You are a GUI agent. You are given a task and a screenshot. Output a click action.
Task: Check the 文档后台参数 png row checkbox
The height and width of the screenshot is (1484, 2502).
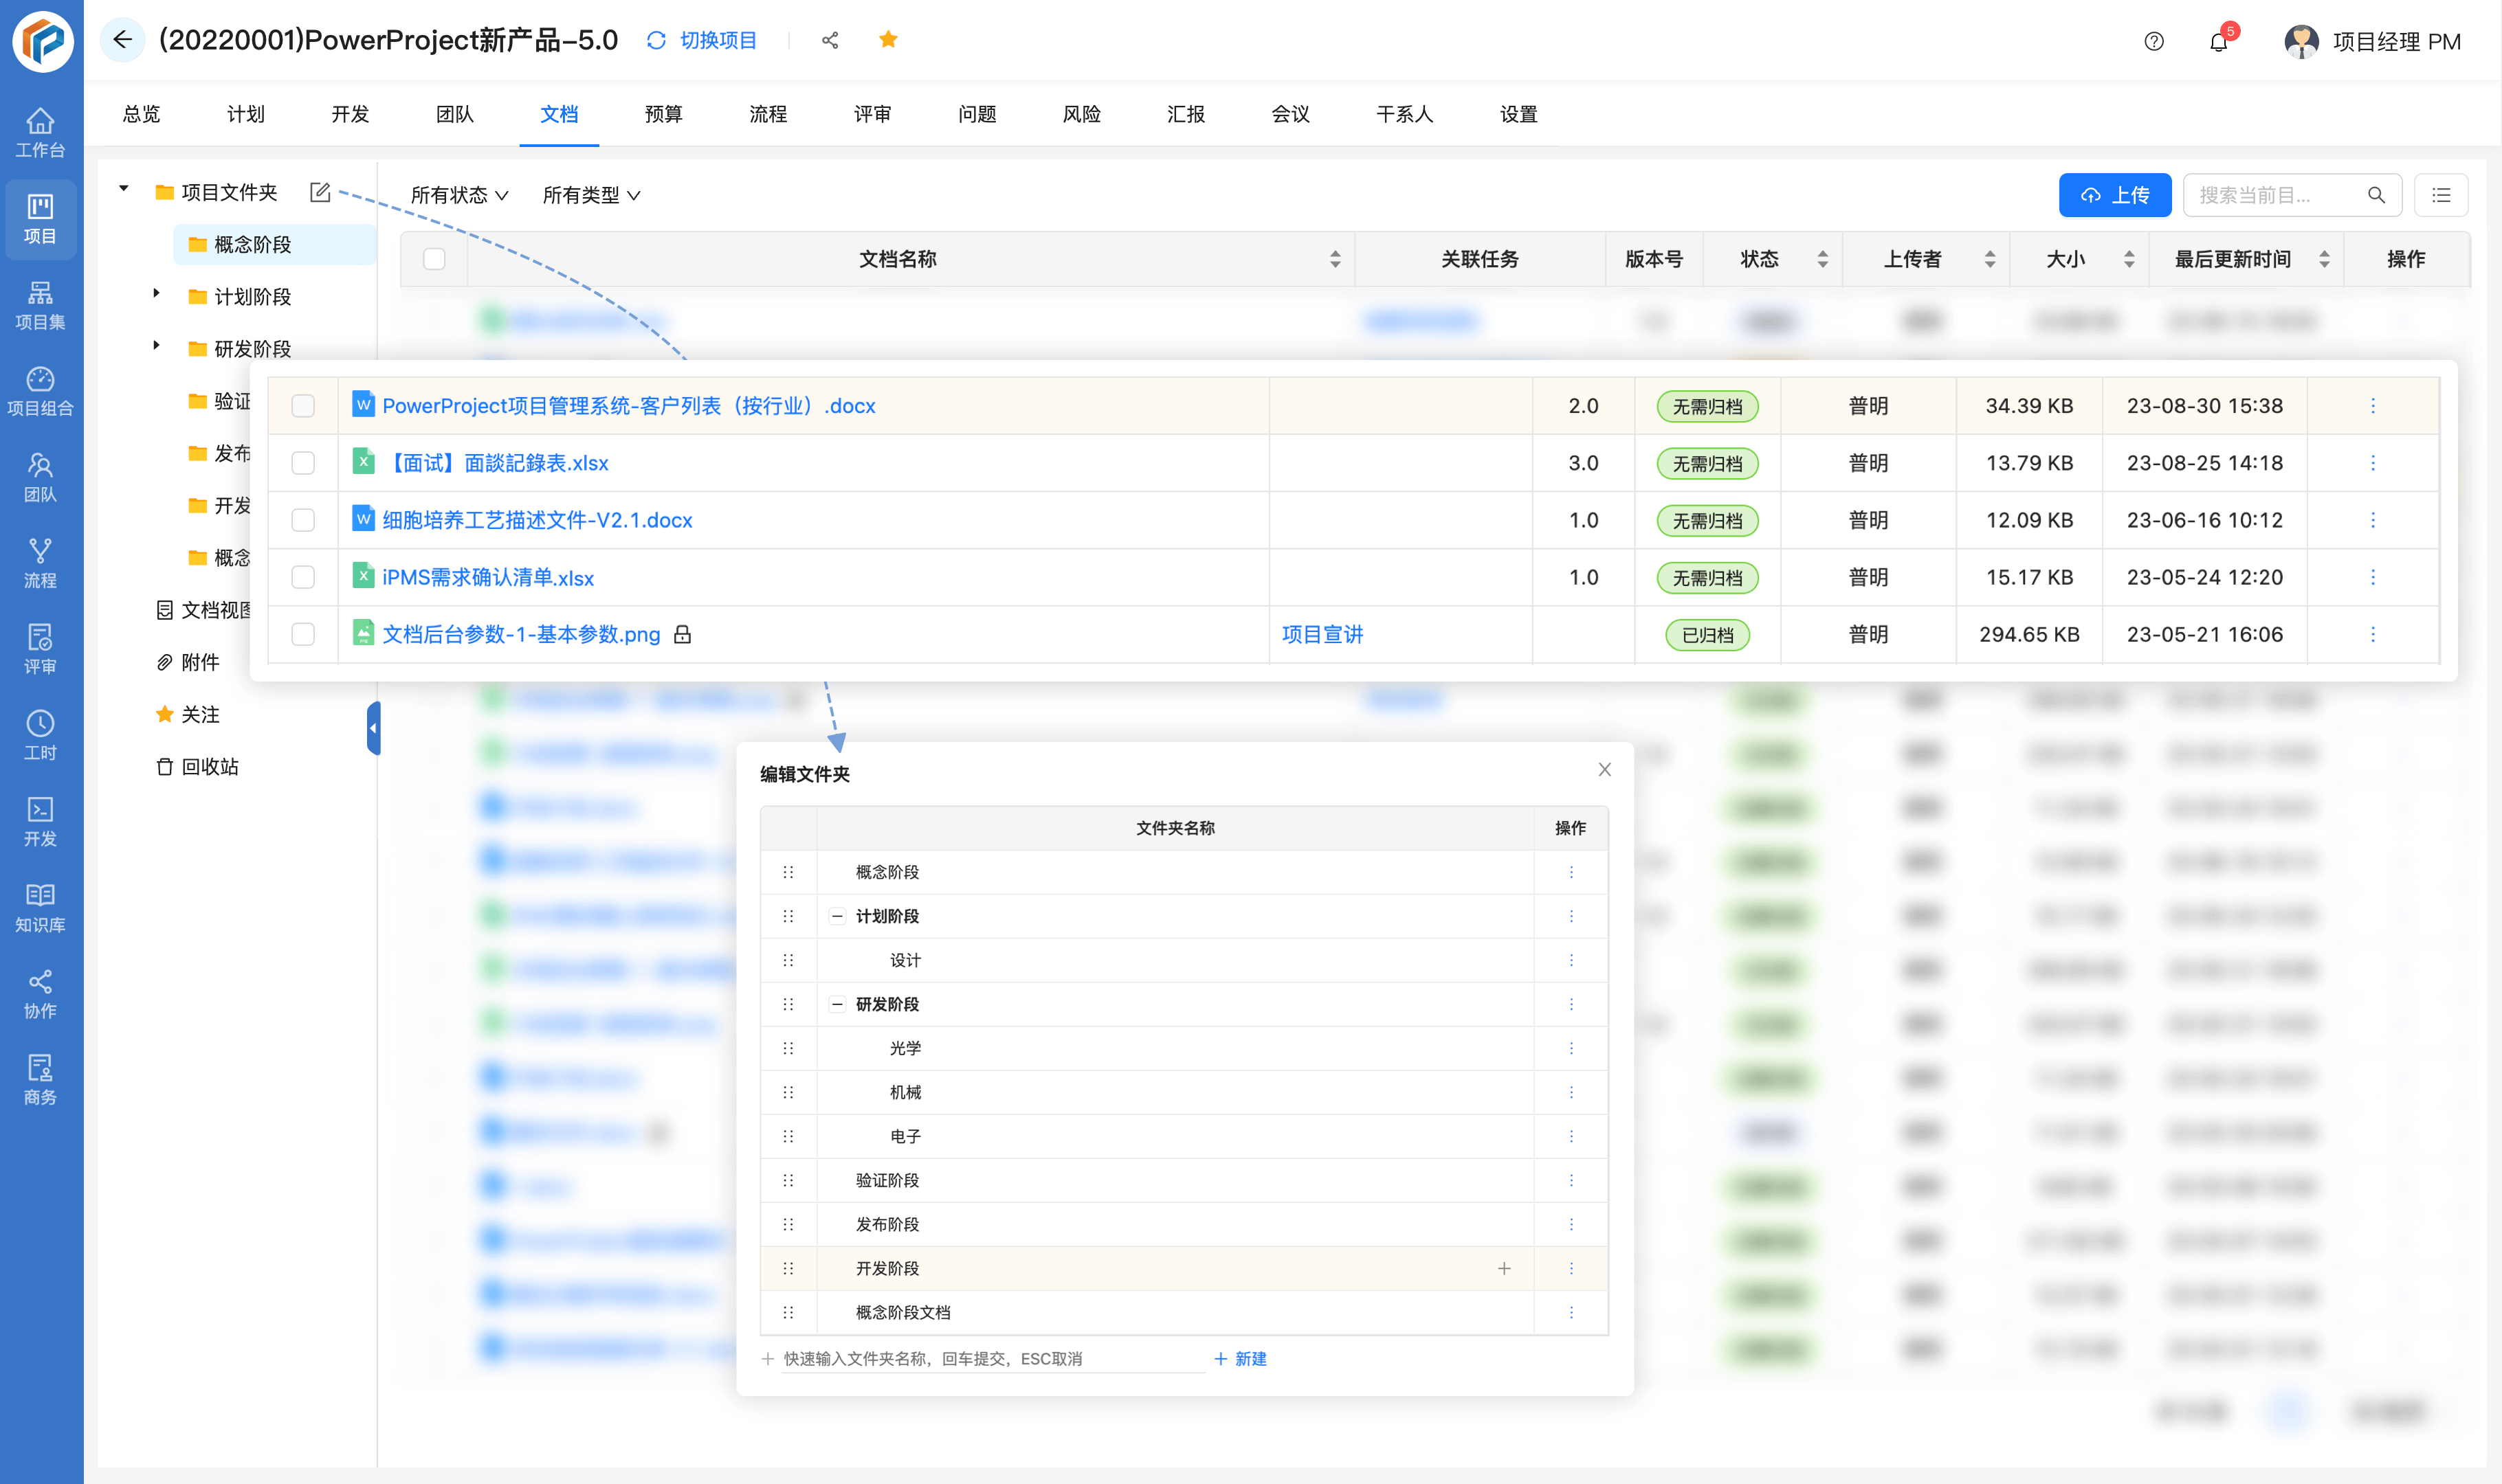[x=303, y=634]
